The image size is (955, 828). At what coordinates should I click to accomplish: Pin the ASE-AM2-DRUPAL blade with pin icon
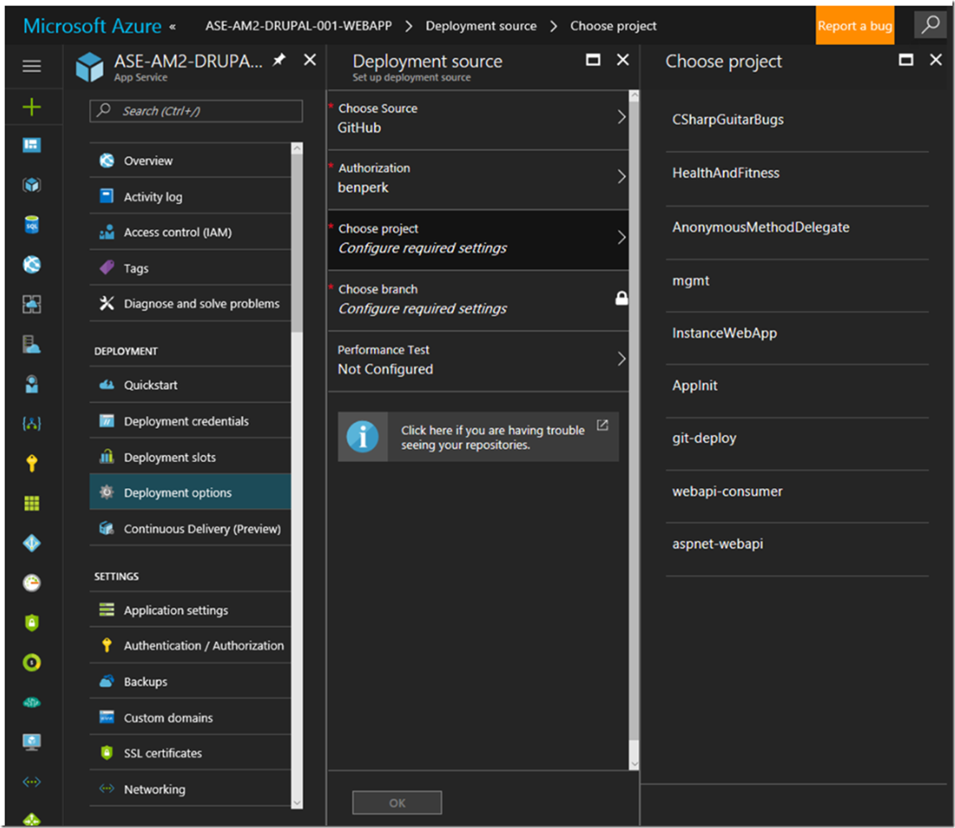click(x=280, y=60)
